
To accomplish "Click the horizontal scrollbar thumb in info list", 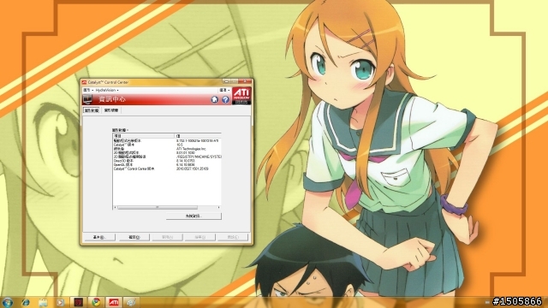I will coord(158,207).
